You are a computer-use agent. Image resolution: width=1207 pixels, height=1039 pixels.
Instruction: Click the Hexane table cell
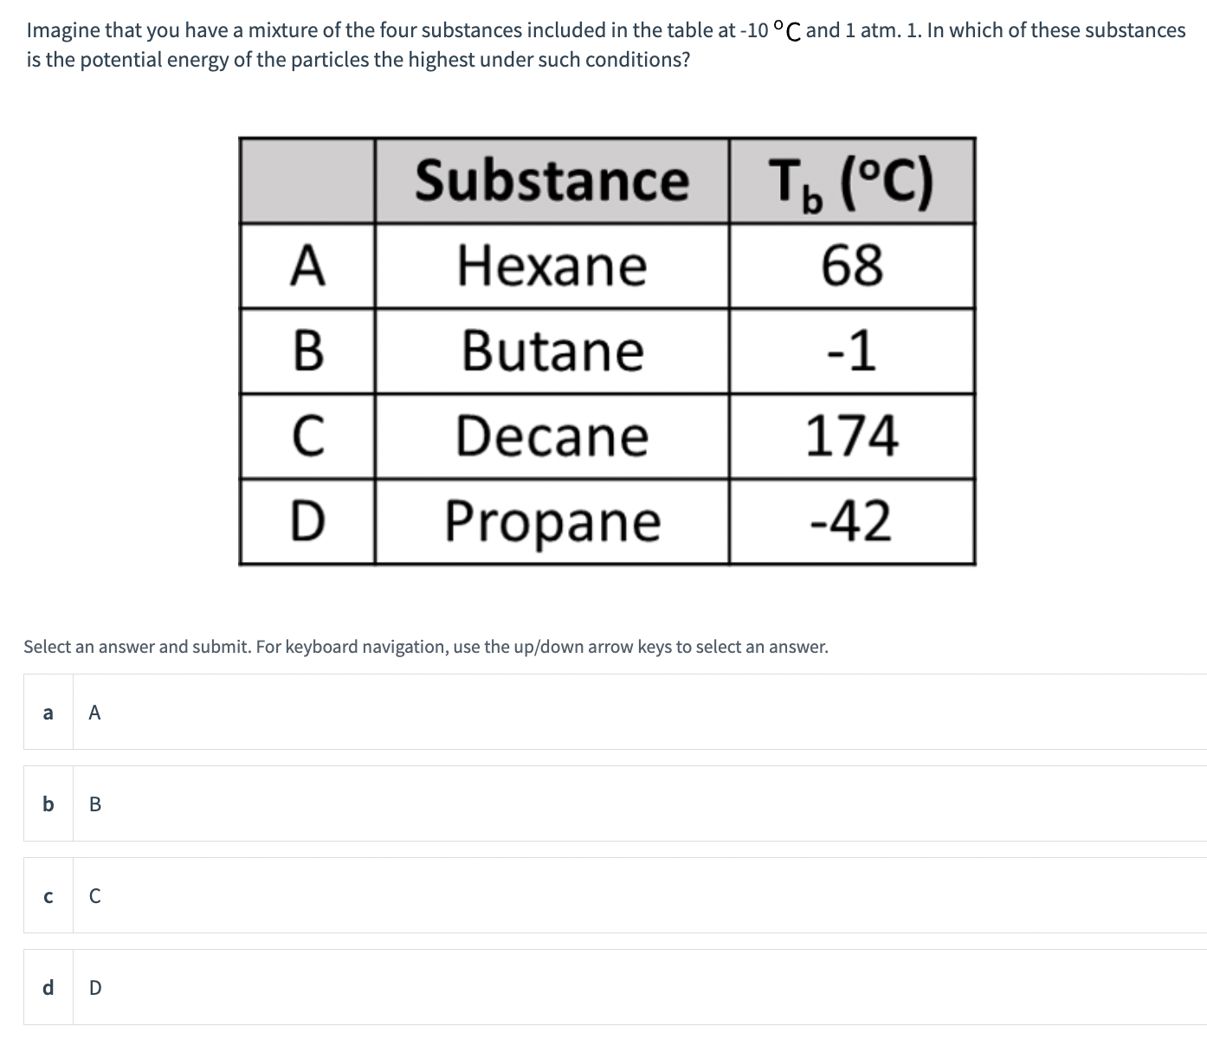pos(552,265)
